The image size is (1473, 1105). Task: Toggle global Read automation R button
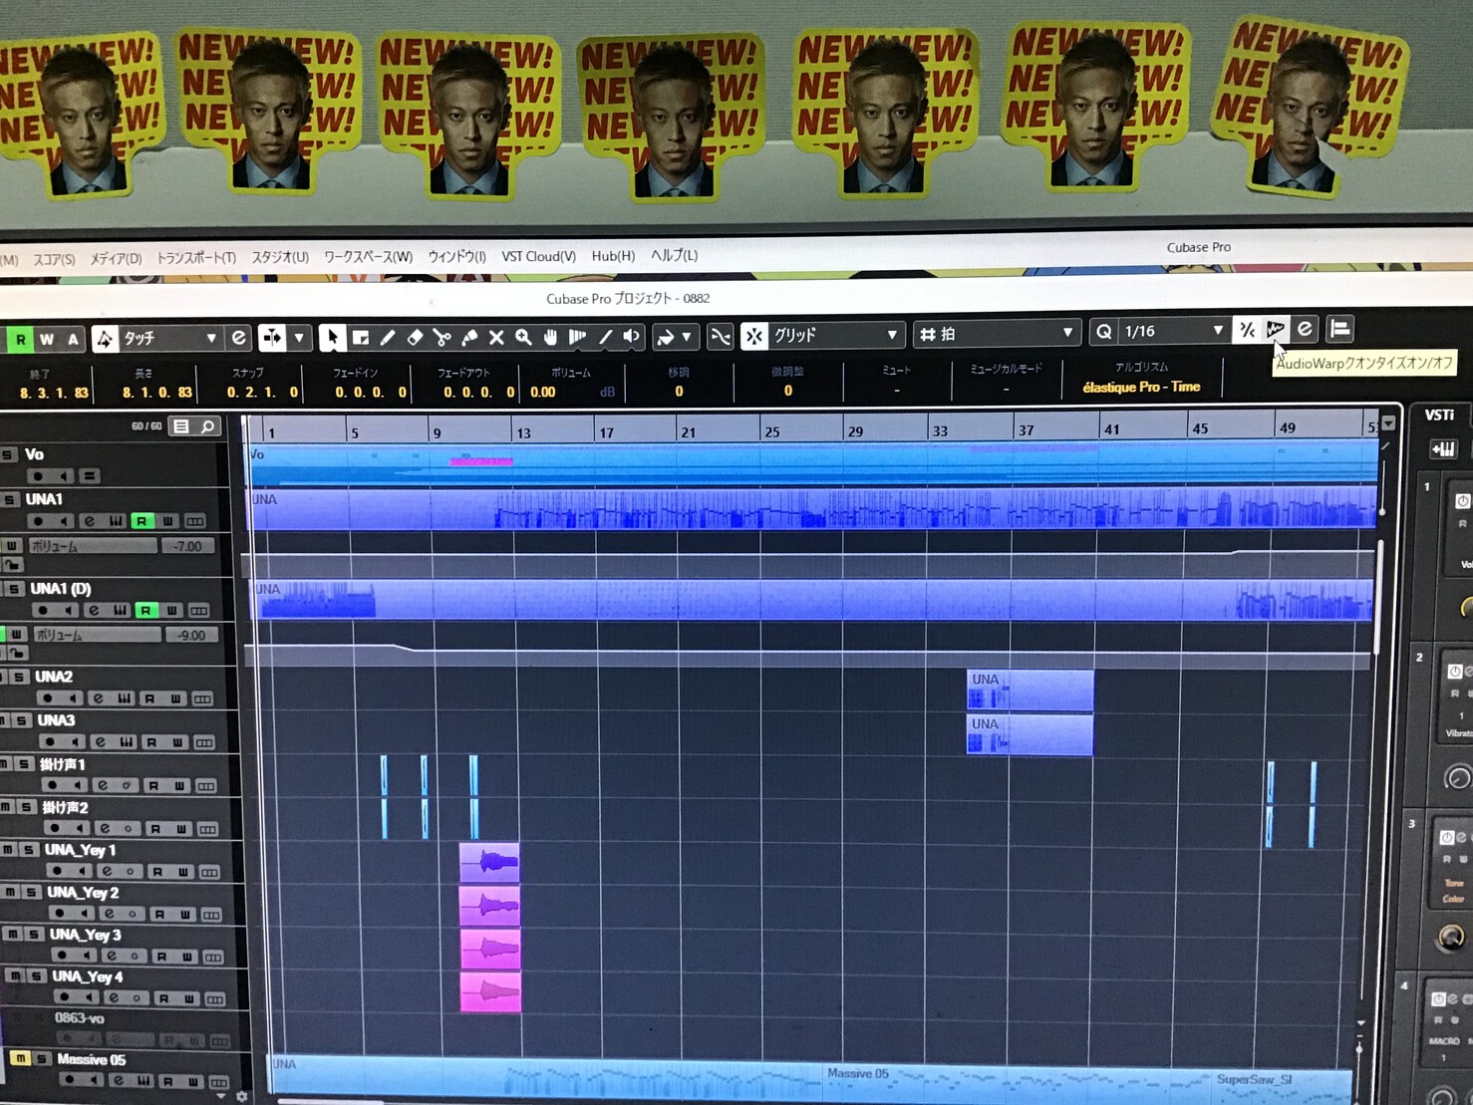click(20, 340)
